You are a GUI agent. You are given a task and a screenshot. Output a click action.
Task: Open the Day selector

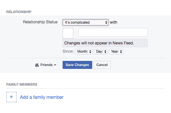point(100,52)
